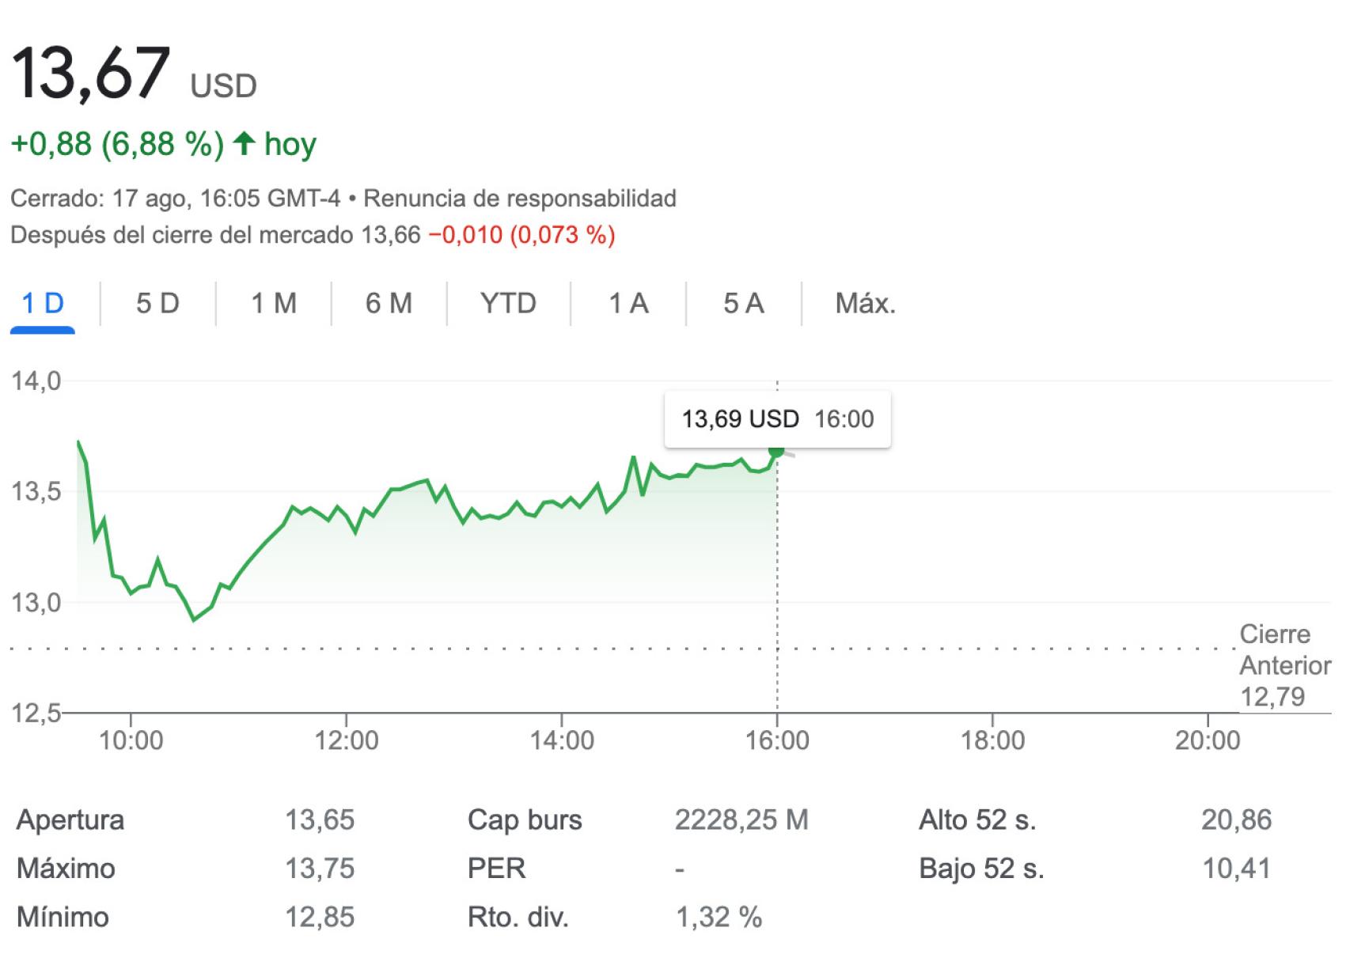
Task: Click the Cap burs value 2228,25 M
Action: (741, 820)
